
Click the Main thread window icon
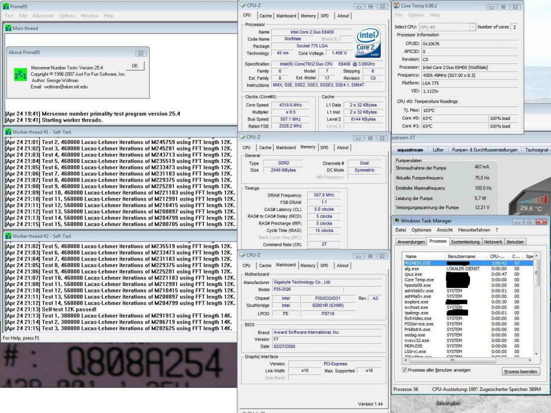point(8,28)
